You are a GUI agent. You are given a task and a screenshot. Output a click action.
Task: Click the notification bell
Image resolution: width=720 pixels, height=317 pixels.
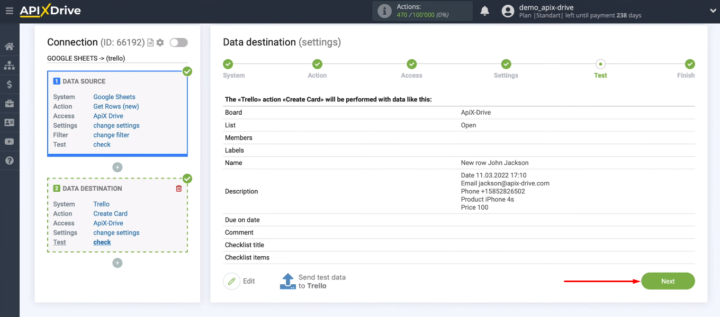(484, 11)
